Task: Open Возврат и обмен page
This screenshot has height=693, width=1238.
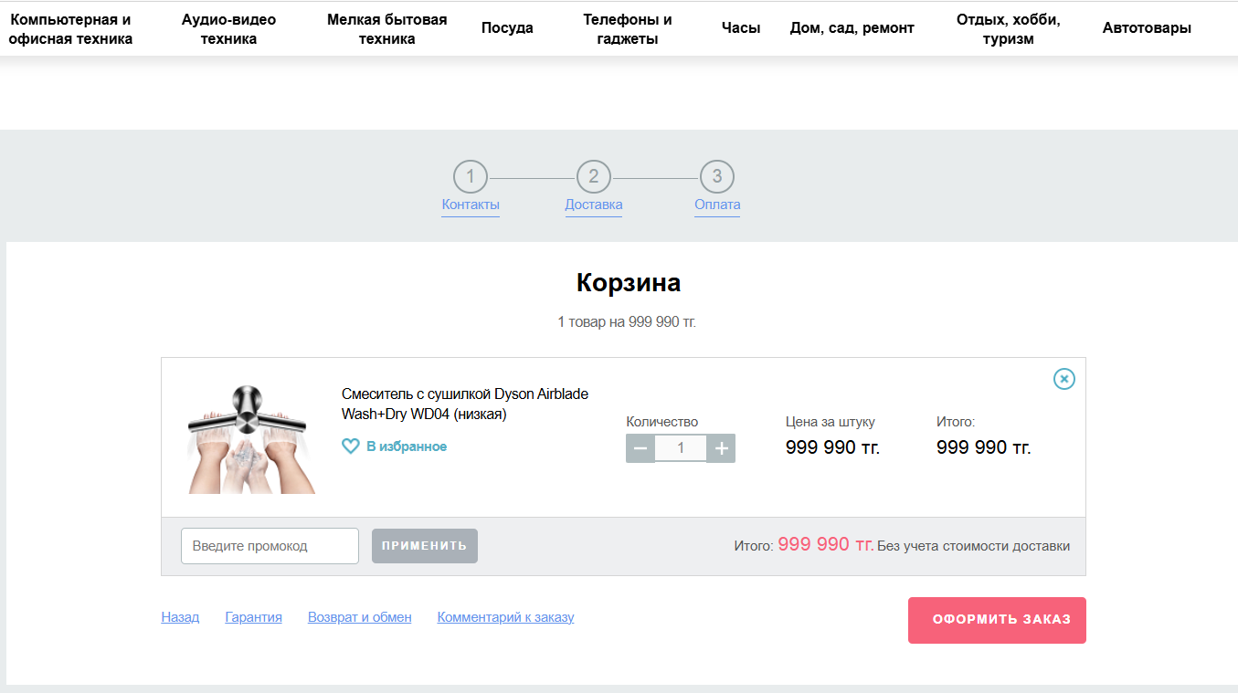Action: (x=359, y=616)
